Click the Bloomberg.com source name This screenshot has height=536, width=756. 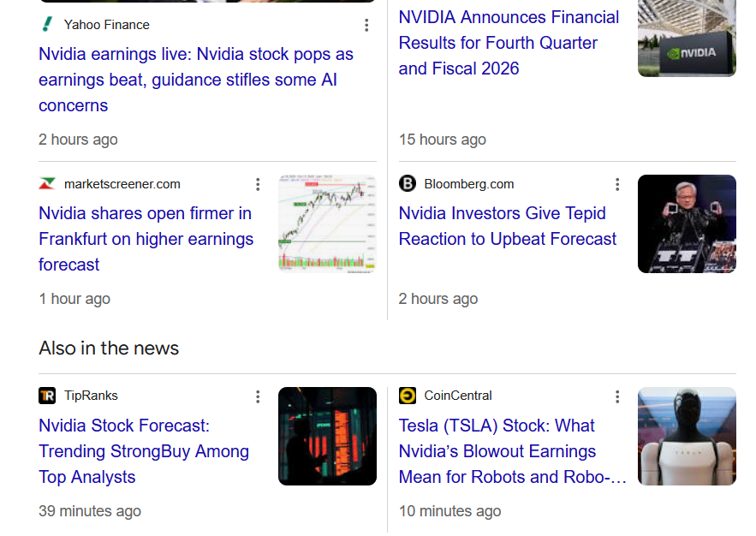click(x=468, y=184)
